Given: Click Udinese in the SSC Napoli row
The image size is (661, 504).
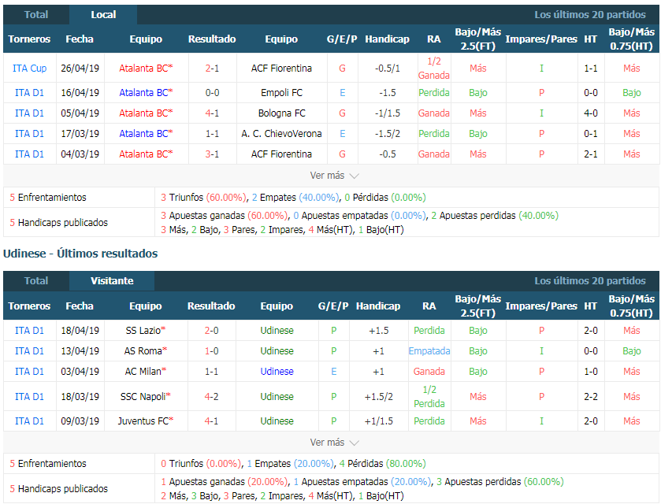Looking at the screenshot, I should (277, 397).
